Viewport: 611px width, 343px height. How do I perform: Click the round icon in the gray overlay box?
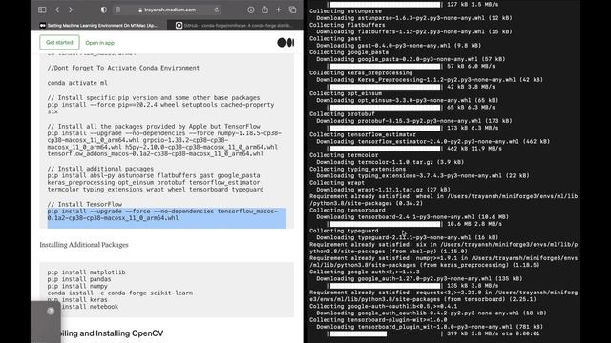tap(51, 312)
